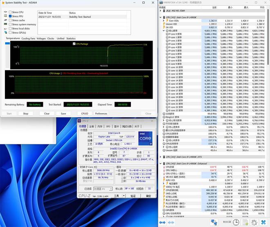The image size is (270, 227).
Task: Expand the Core VIDs row
Action: tap(164, 20)
